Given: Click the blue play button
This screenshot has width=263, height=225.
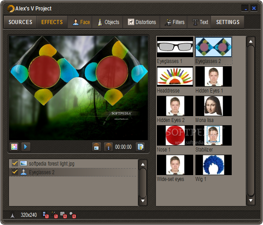Looking at the screenshot, I should (26, 147).
